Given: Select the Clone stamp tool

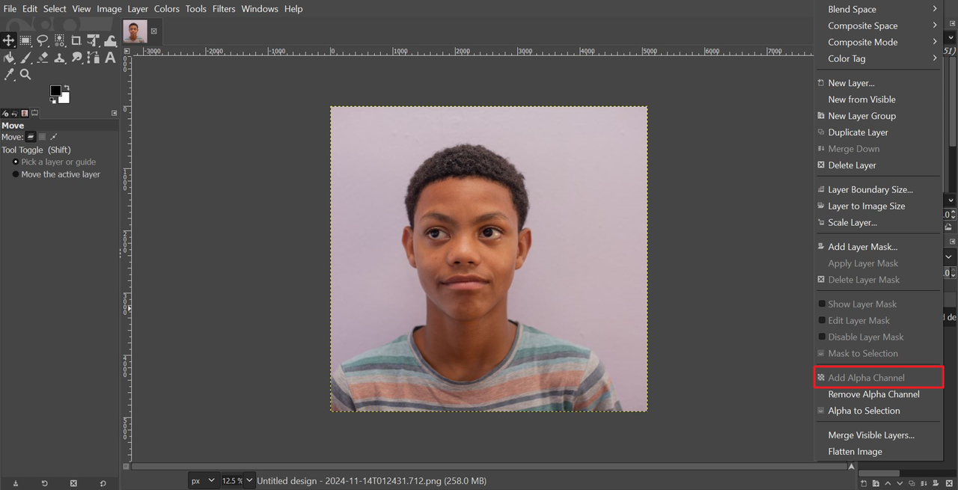Looking at the screenshot, I should [x=59, y=58].
